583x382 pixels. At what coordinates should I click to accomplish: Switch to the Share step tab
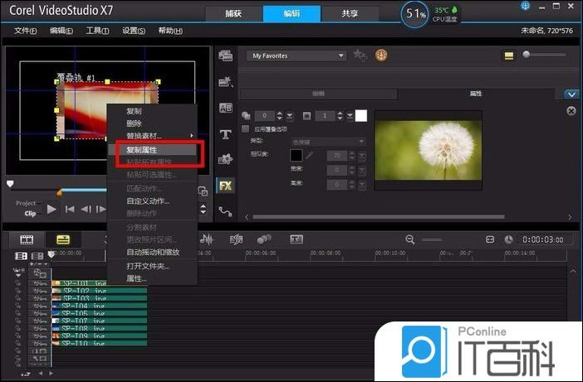350,14
